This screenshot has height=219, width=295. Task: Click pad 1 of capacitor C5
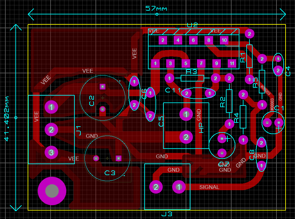[x=150, y=93]
